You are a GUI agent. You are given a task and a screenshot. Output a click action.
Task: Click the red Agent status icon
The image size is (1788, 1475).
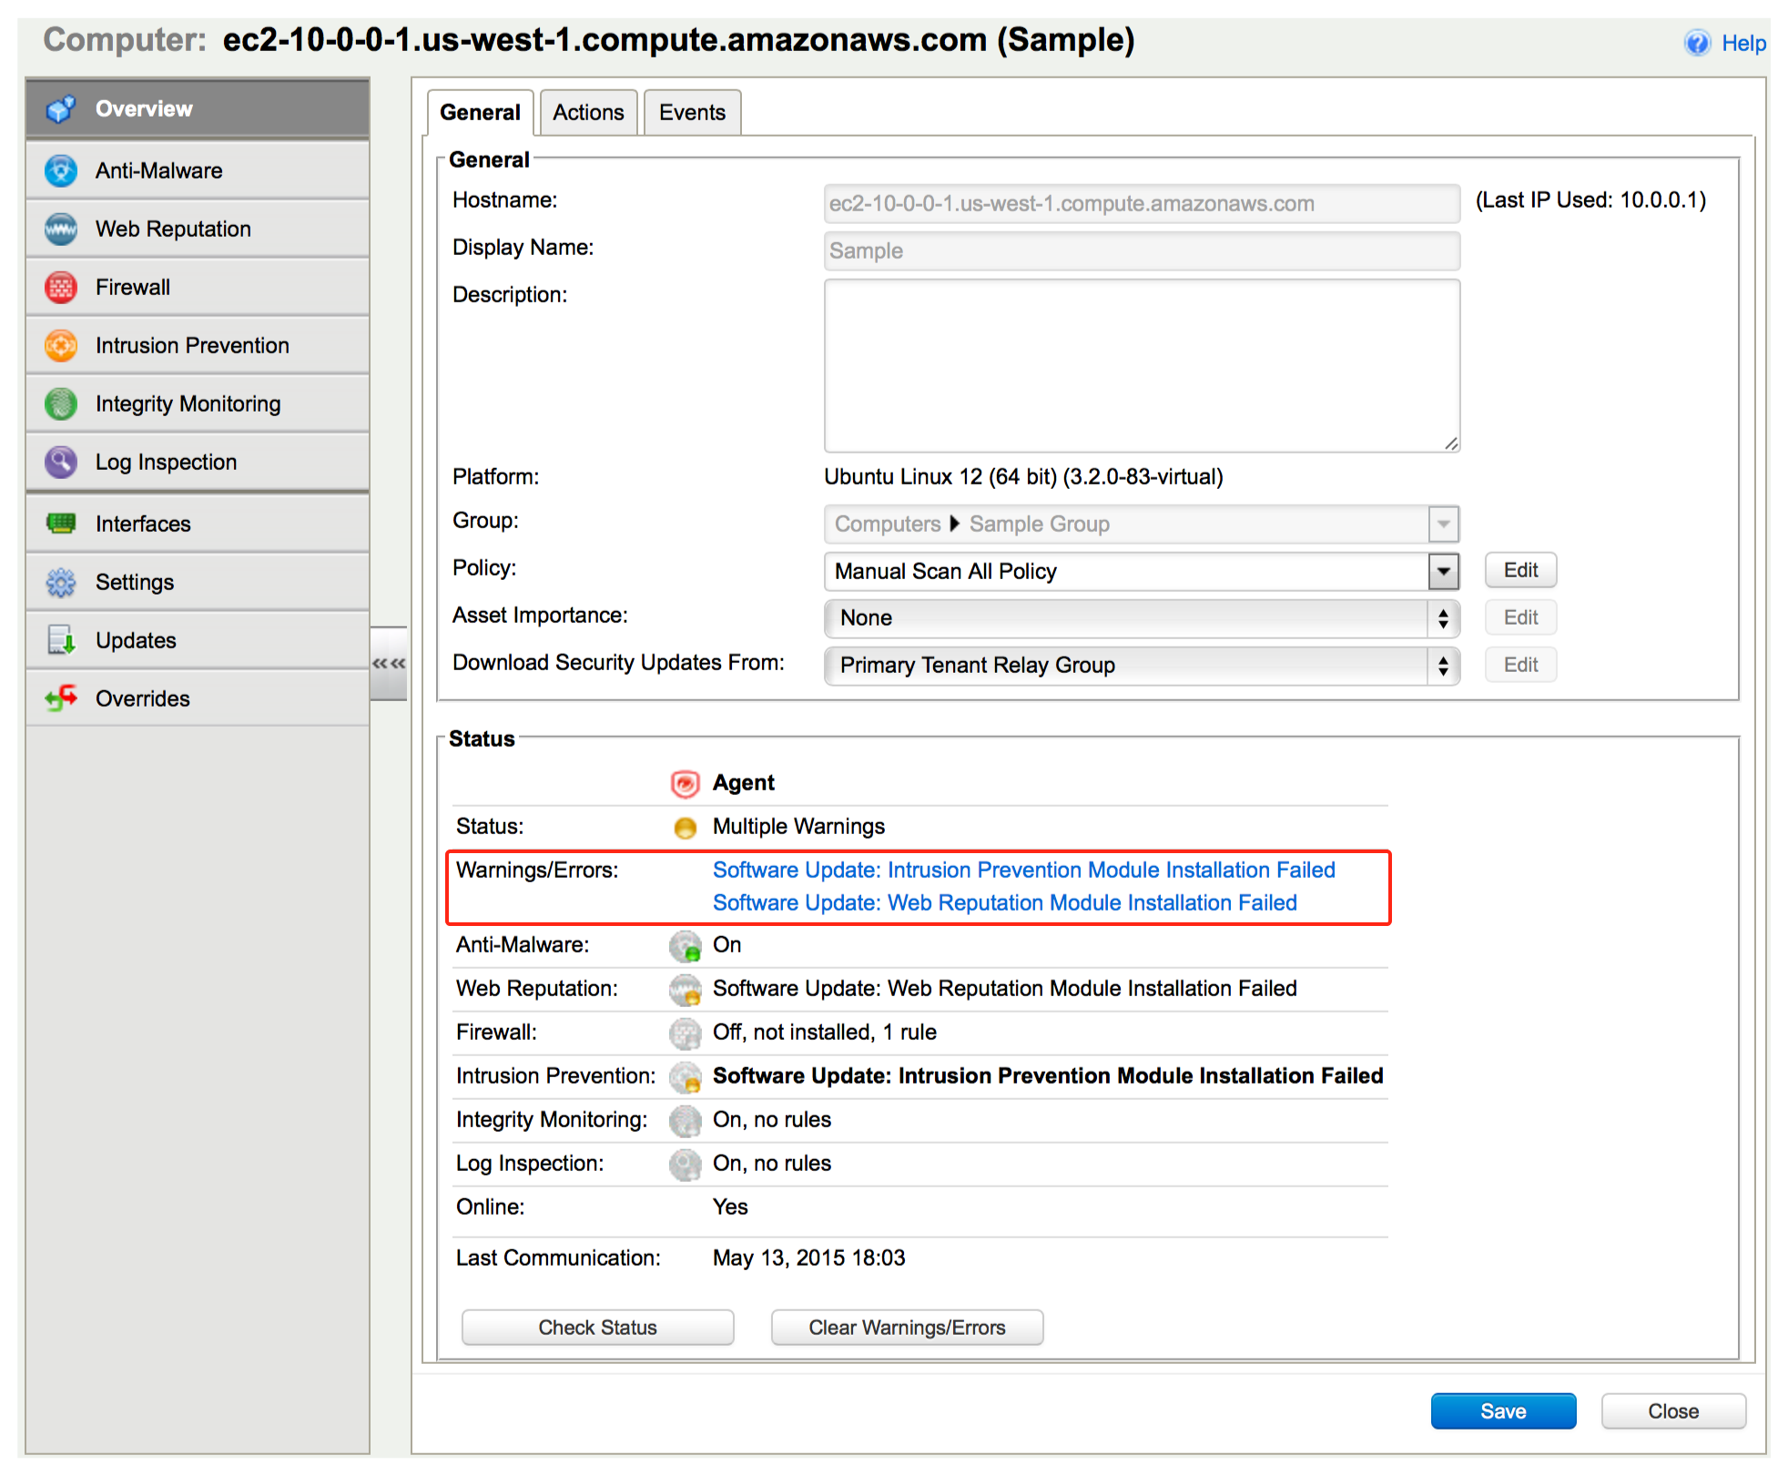tap(685, 783)
